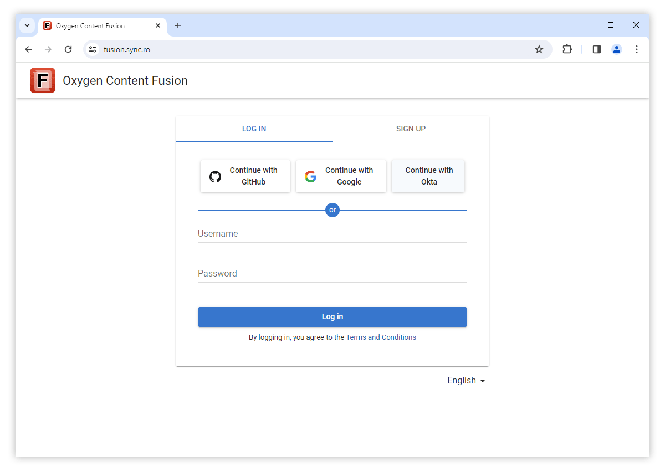Continue with Google
The image size is (665, 471).
coord(341,176)
